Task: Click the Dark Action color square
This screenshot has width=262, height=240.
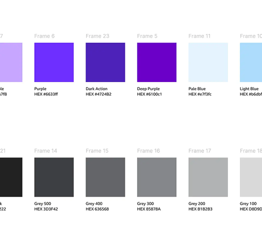Action: 105,62
